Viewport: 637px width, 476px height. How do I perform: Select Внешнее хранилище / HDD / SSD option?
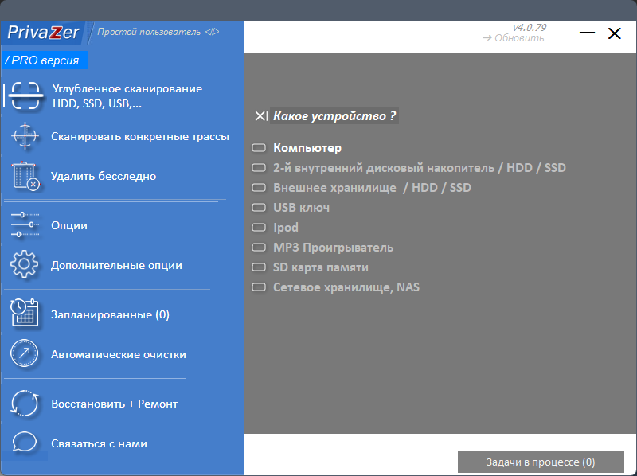coord(361,188)
